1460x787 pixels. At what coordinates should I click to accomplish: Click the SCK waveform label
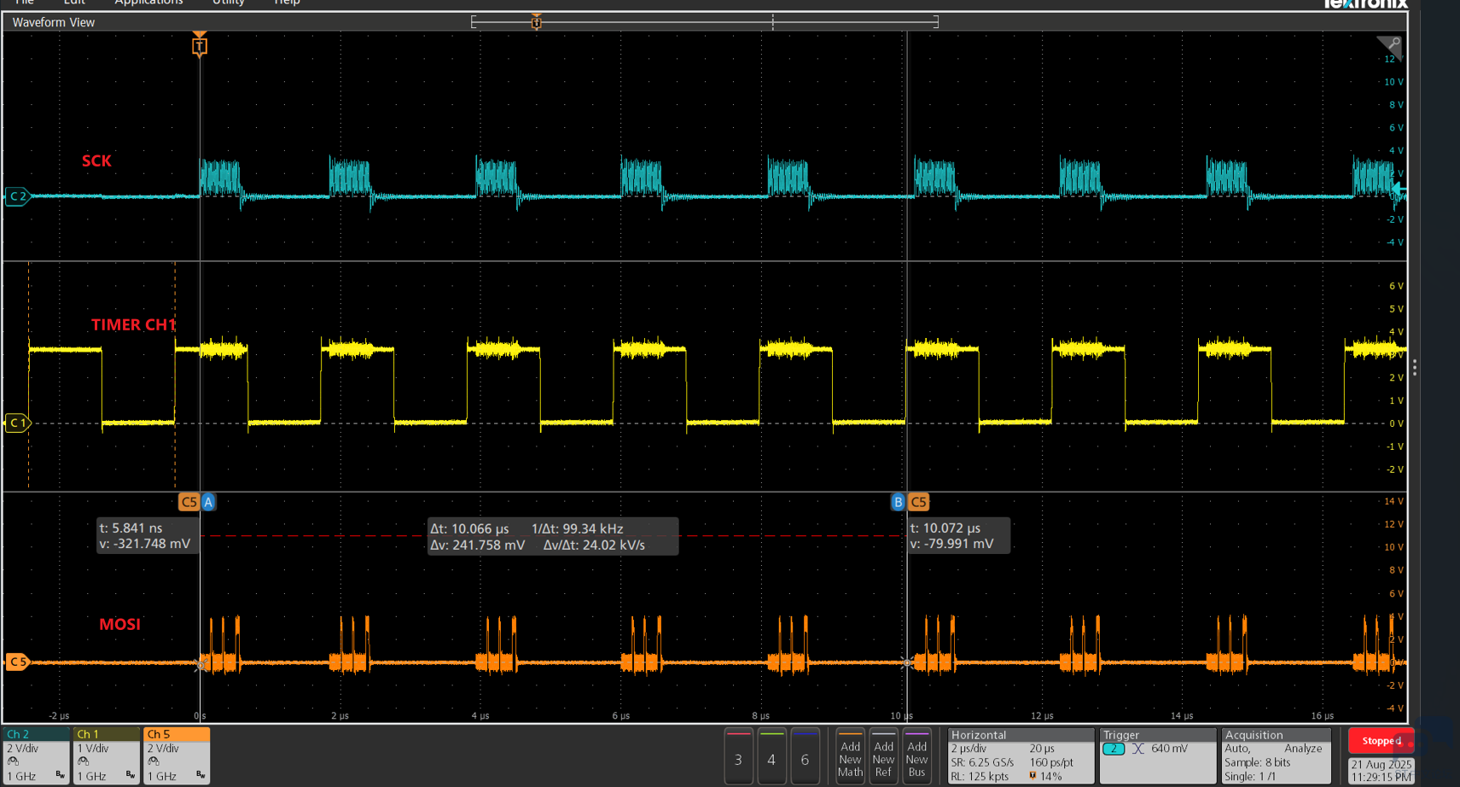coord(96,160)
